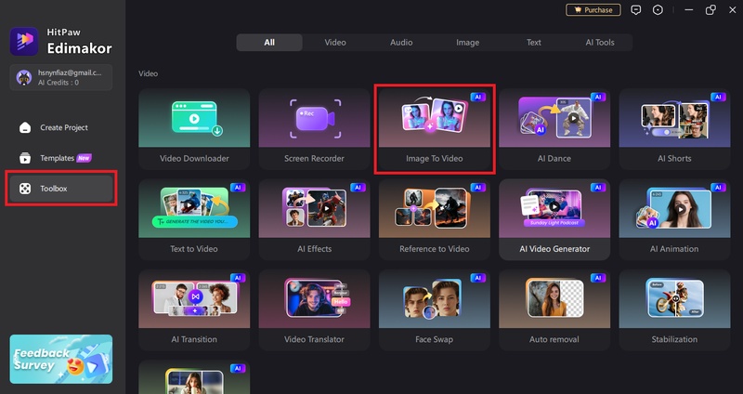
Task: Switch to the Image tab
Action: (x=468, y=42)
